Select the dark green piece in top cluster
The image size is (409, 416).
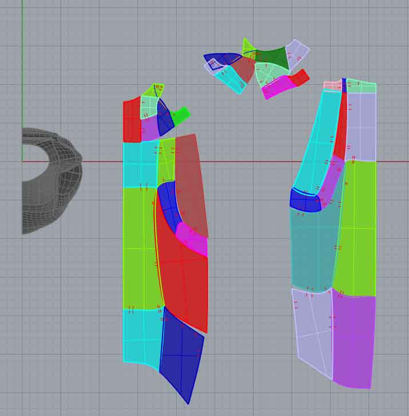click(274, 57)
